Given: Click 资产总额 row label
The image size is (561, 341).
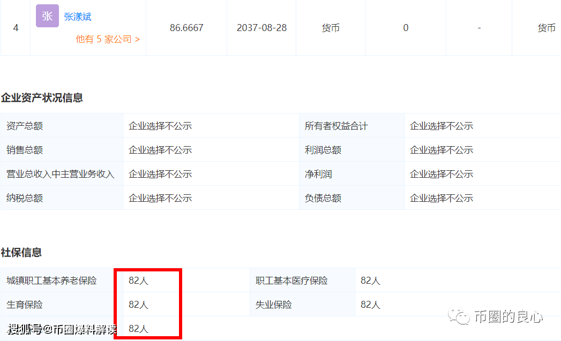Looking at the screenshot, I should 24,125.
